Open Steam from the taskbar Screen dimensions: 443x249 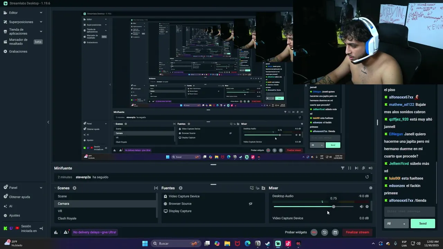click(x=268, y=243)
